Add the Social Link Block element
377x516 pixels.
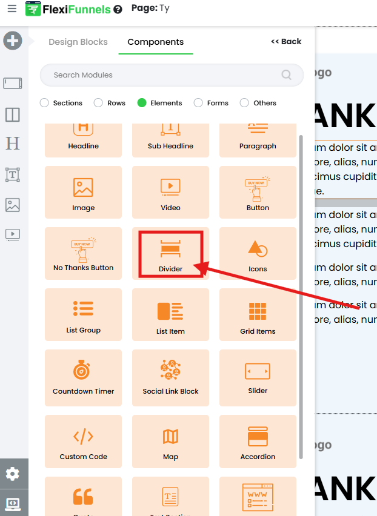point(170,378)
